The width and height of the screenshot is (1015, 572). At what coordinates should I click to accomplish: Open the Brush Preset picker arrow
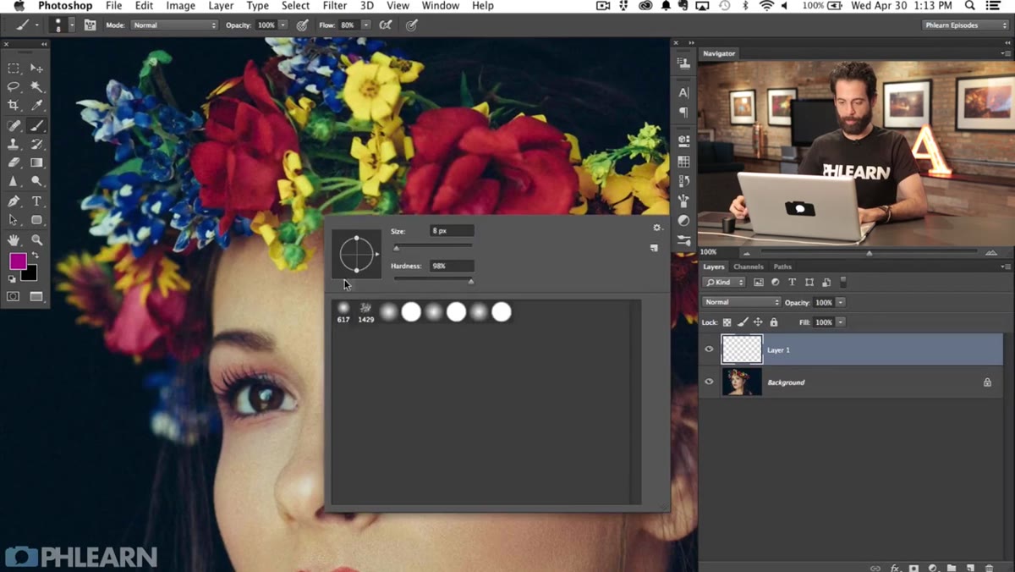tap(71, 25)
